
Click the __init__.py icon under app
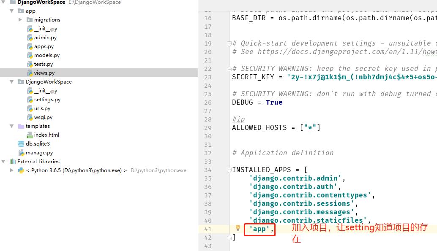coord(30,29)
